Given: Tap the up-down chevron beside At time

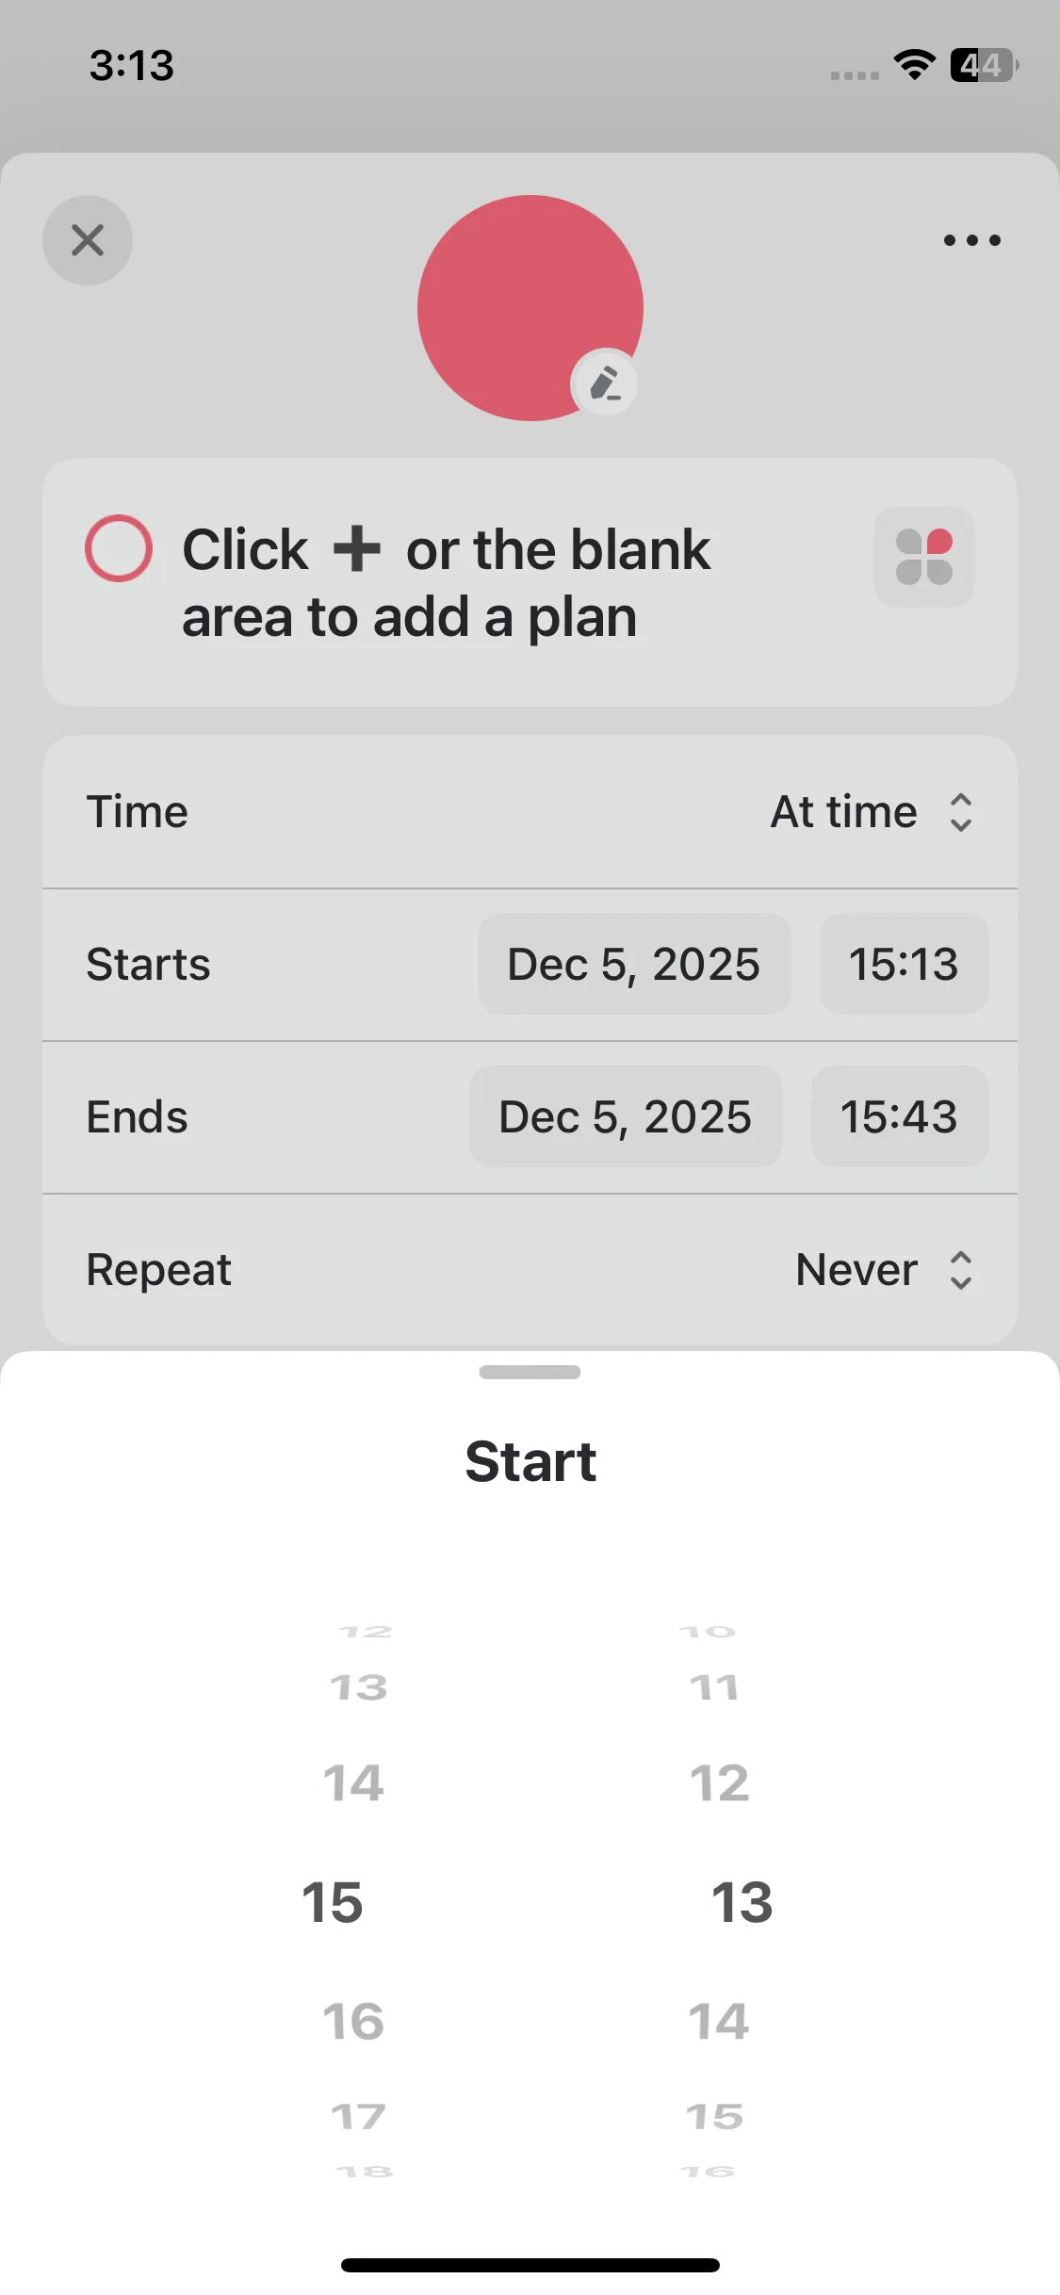Looking at the screenshot, I should (960, 812).
